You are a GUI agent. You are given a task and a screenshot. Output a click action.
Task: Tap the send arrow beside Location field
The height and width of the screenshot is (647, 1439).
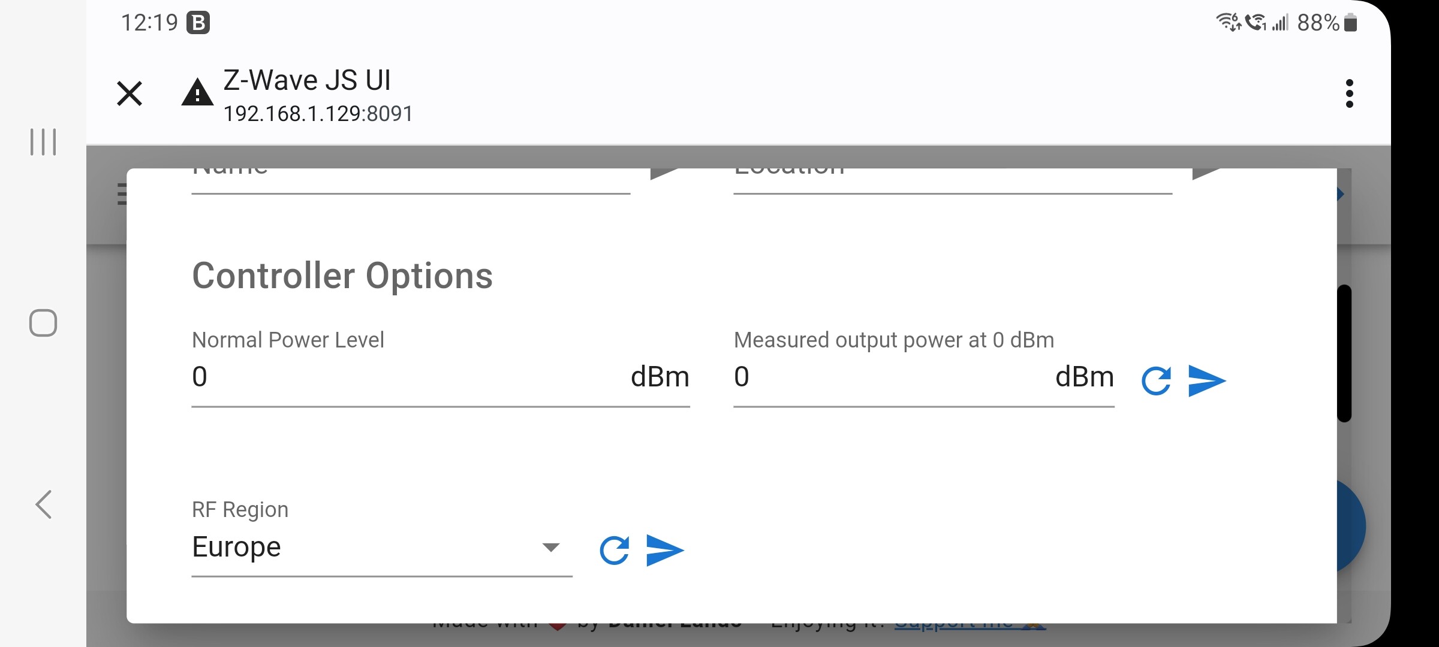click(1206, 174)
